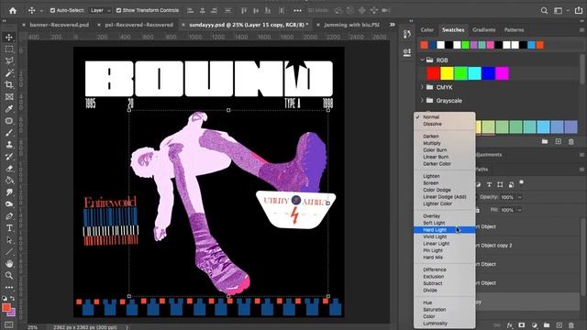Viewport: 587px width, 330px height.
Task: Open the Move tool preset picker arrow
Action: point(41,10)
